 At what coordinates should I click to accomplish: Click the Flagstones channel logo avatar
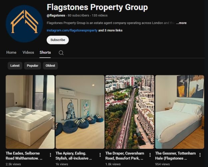pyautogui.click(x=24, y=24)
